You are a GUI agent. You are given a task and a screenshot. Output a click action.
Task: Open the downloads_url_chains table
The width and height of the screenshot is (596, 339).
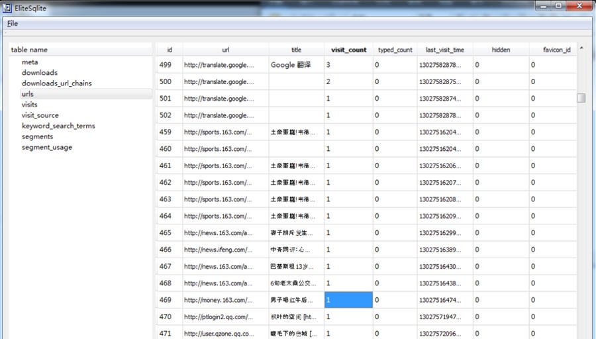click(56, 83)
